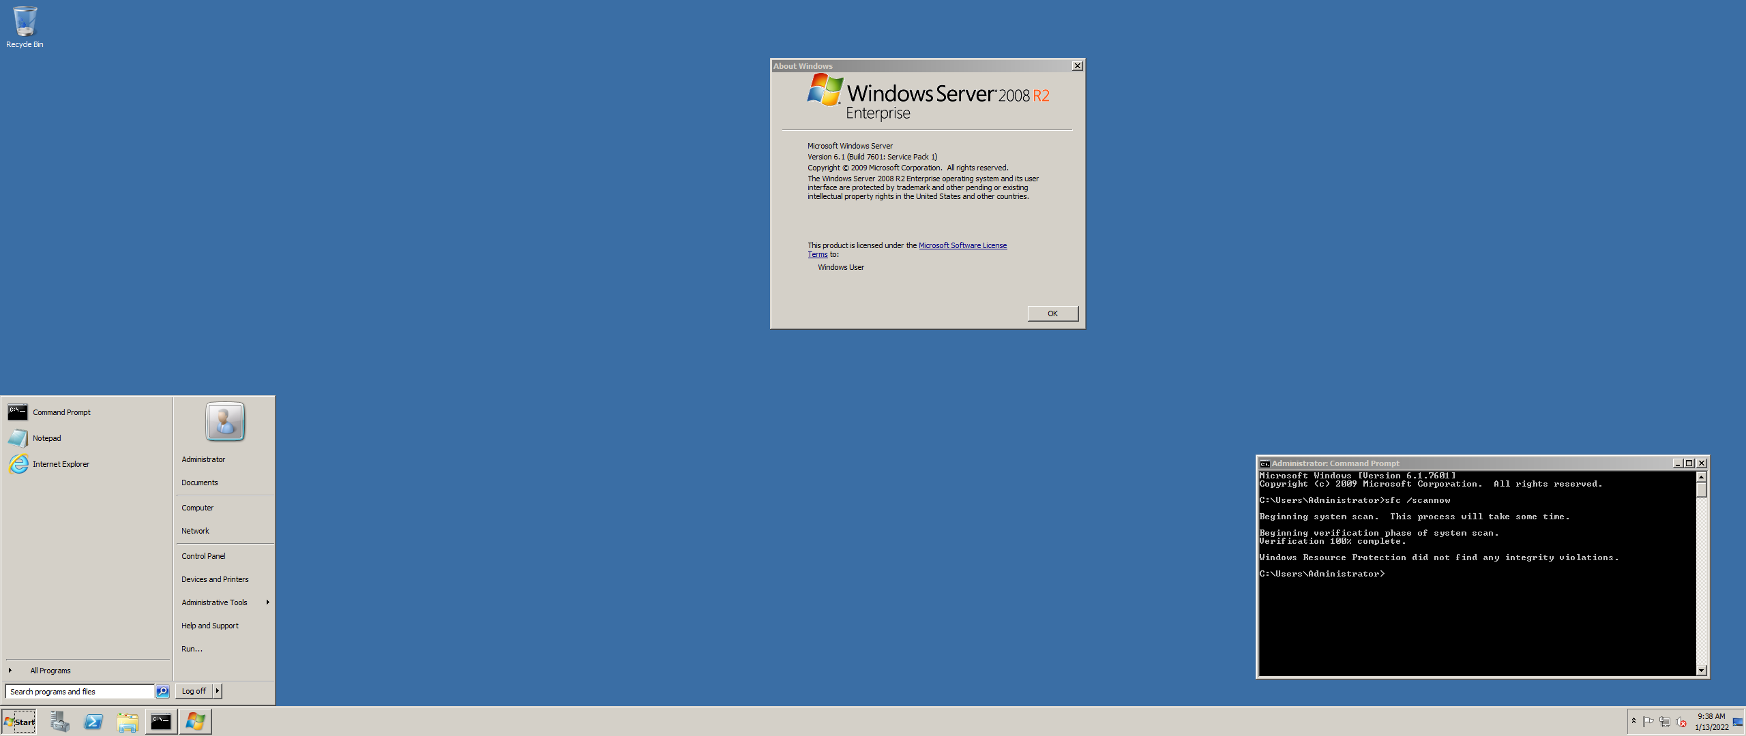Open the shutdown options arrow beside Log off
This screenshot has height=736, width=1746.
218,691
